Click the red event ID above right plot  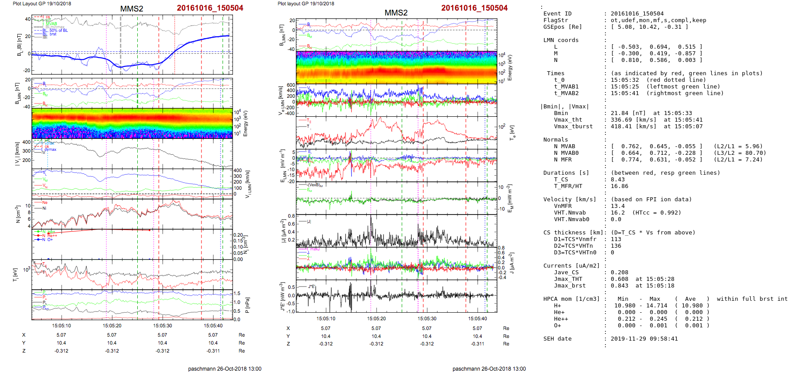coord(474,8)
